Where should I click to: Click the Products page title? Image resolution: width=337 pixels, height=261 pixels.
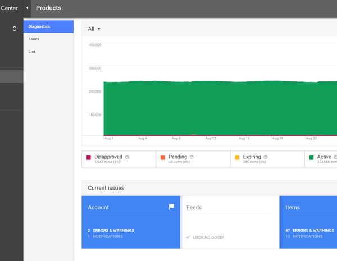[x=49, y=8]
